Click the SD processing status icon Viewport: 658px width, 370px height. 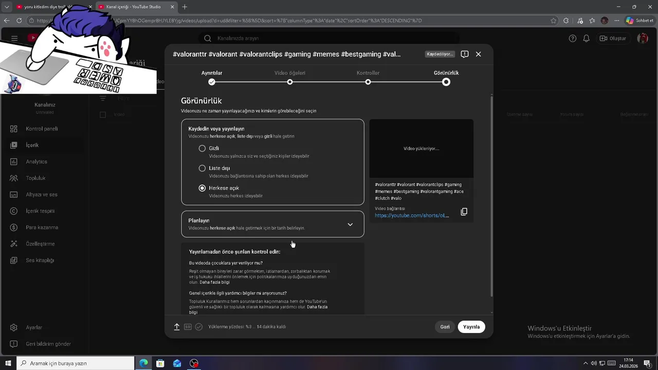point(188,327)
